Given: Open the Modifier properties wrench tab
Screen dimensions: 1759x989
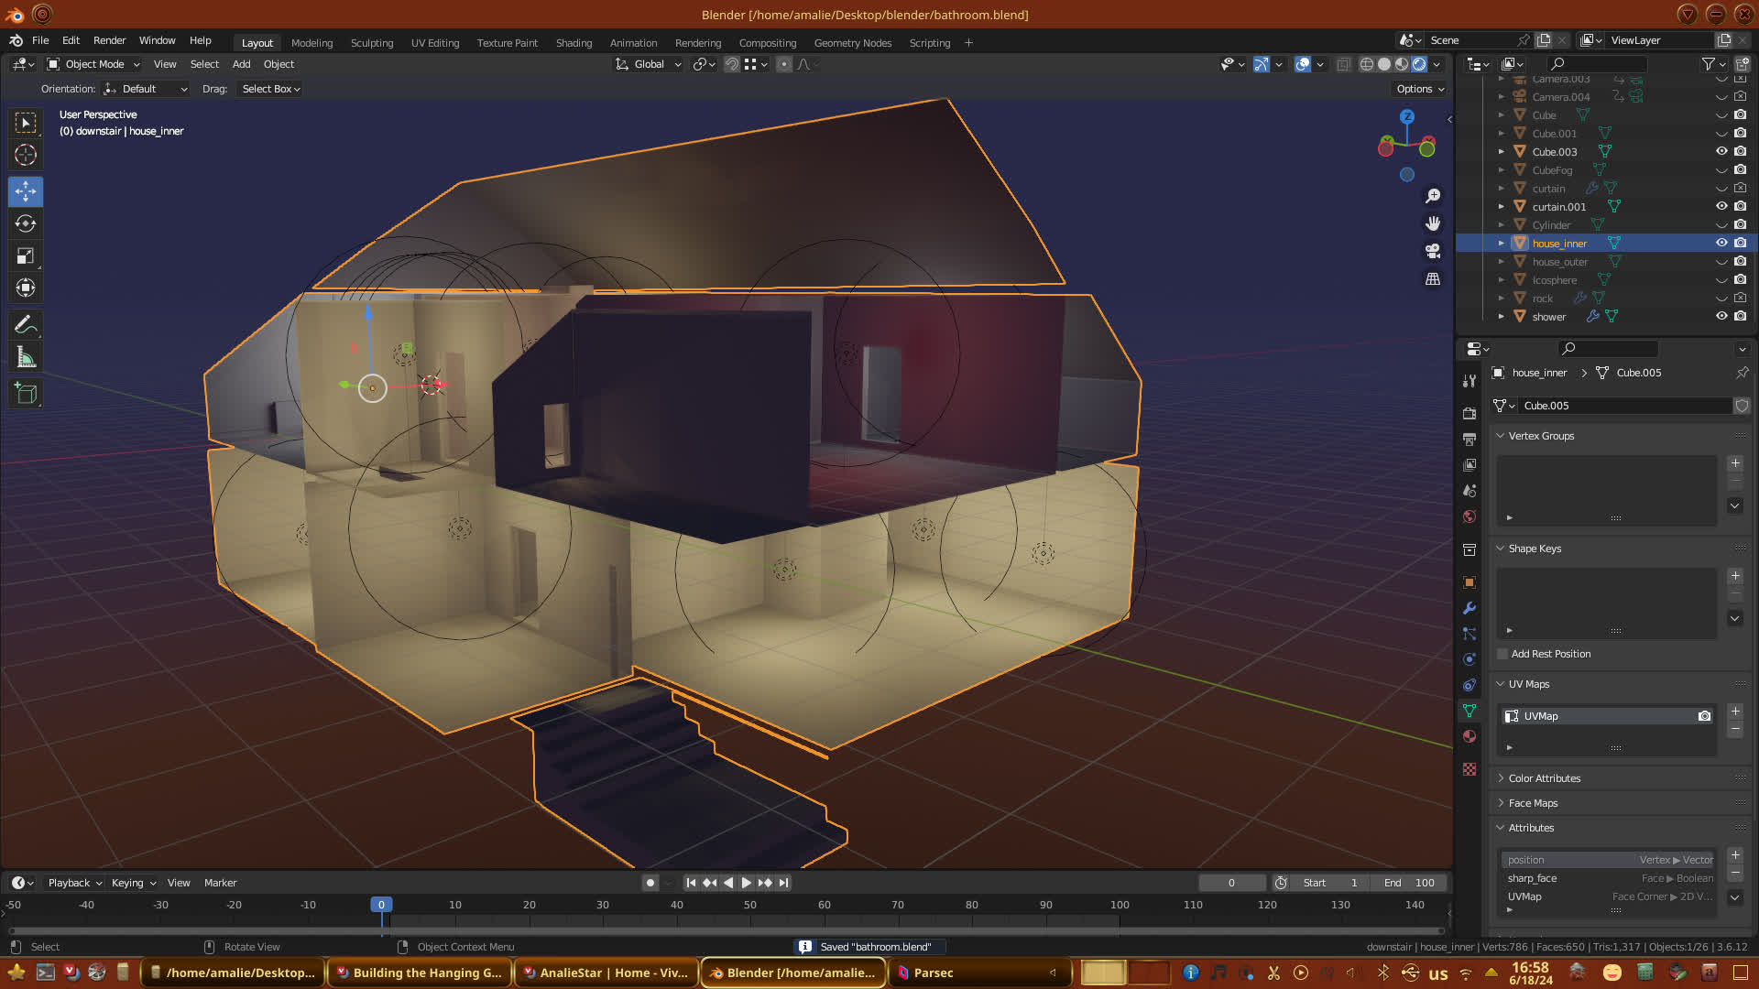Looking at the screenshot, I should click(x=1469, y=608).
